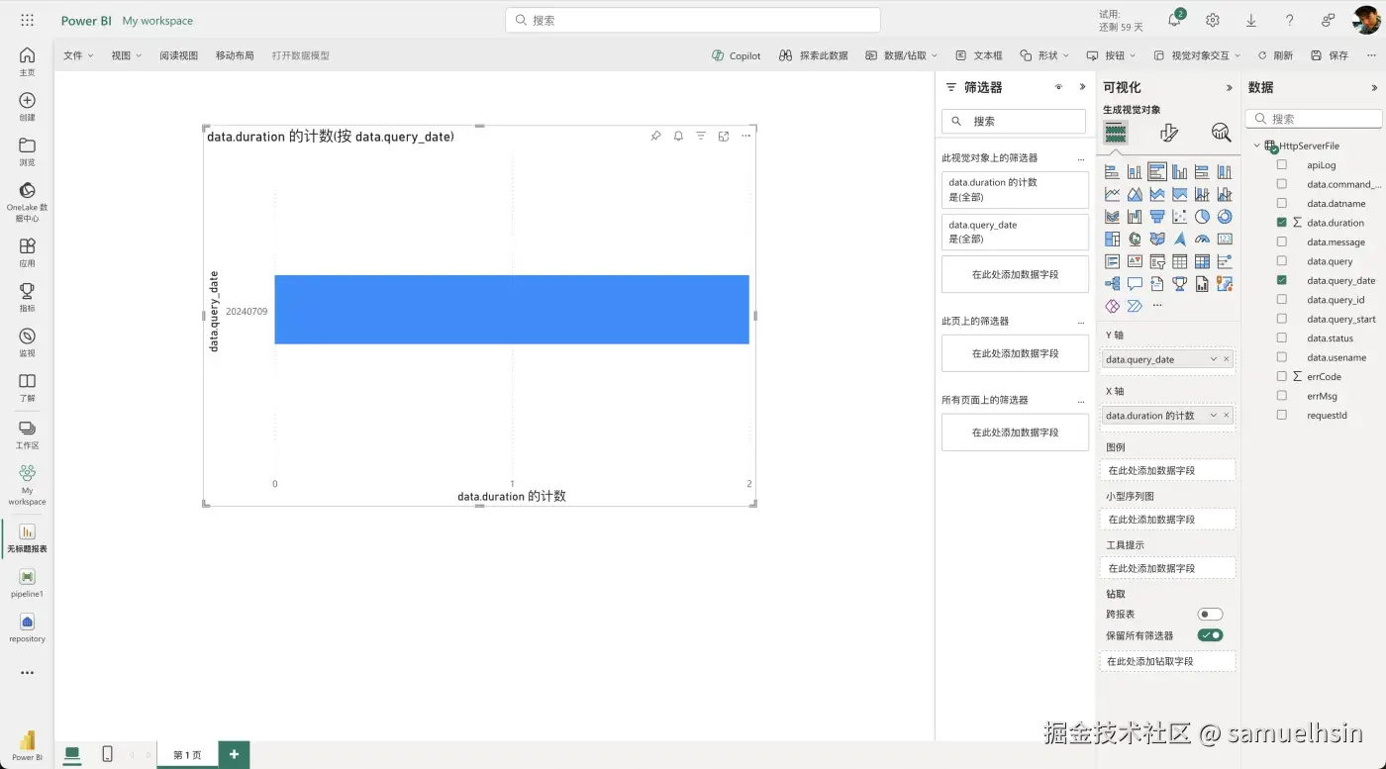Collapse the Data pane chevrons
The height and width of the screenshot is (769, 1386).
1374,87
